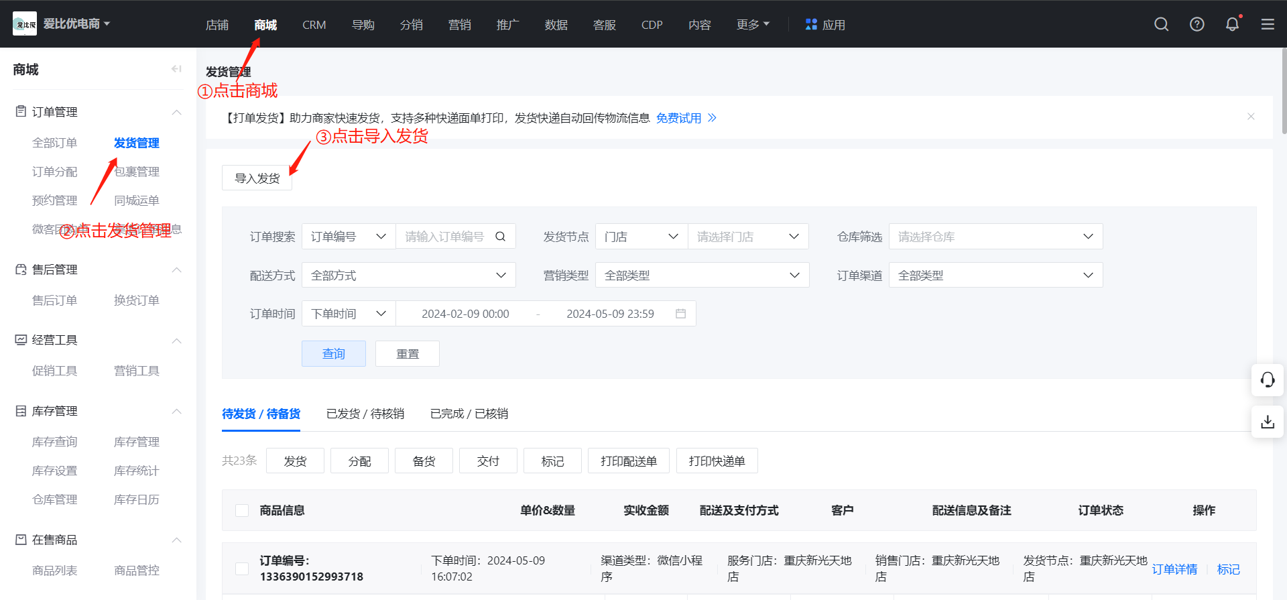Open the 请选择门店 dropdown
This screenshot has width=1287, height=600.
[748, 236]
